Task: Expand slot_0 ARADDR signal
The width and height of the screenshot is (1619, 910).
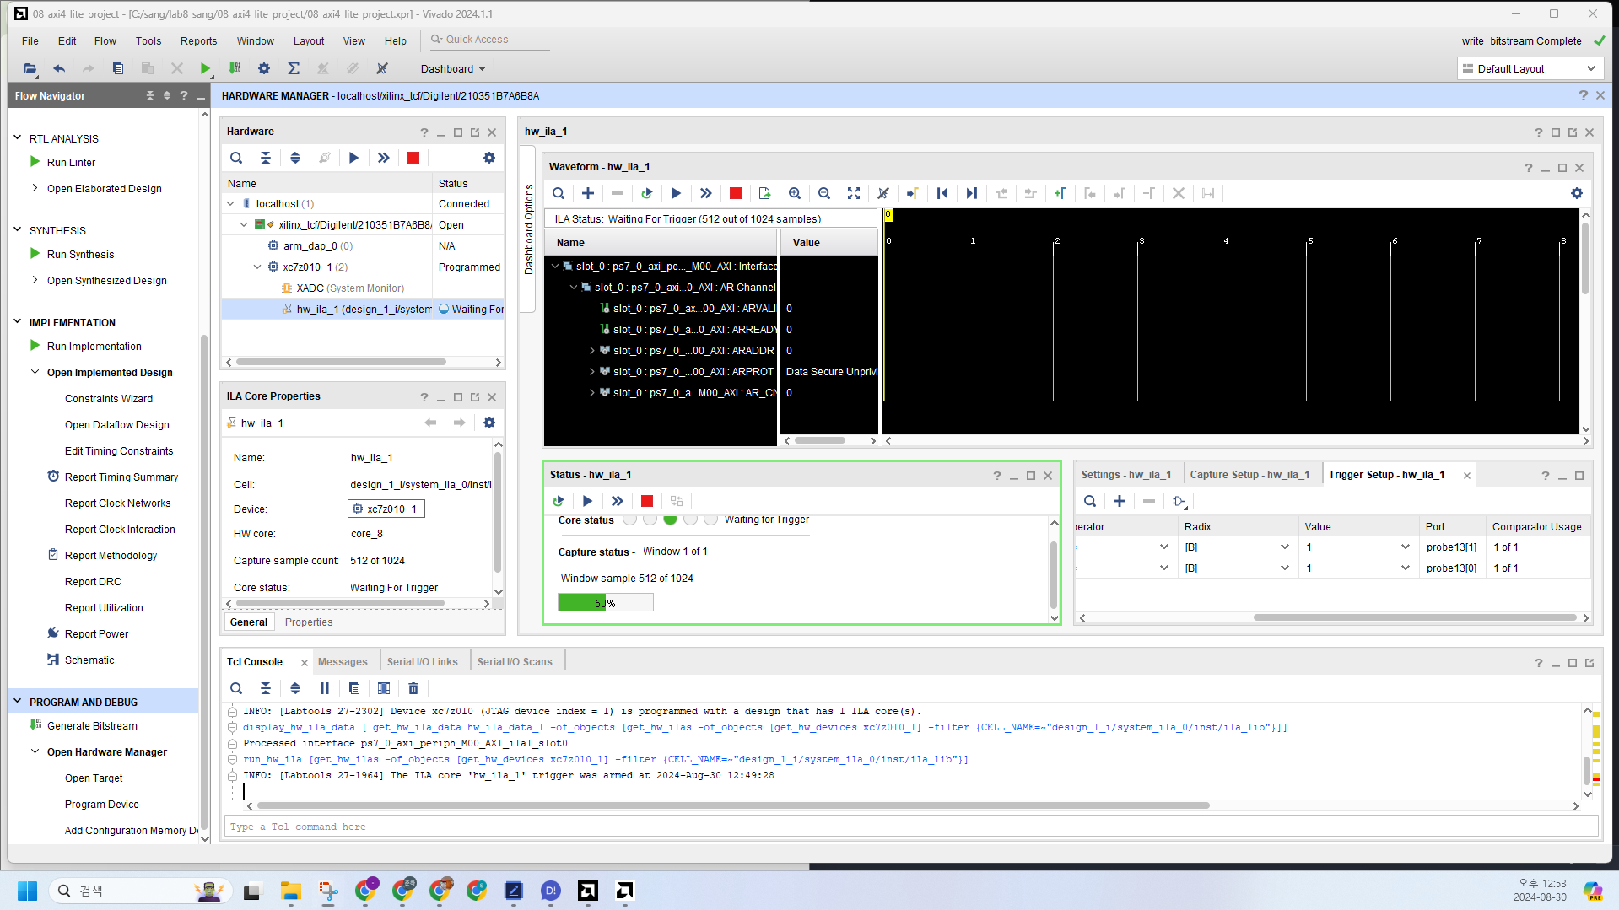Action: point(591,350)
